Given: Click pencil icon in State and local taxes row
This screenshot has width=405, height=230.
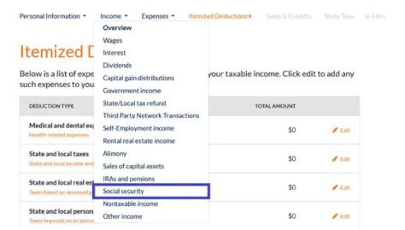Looking at the screenshot, I should point(335,159).
